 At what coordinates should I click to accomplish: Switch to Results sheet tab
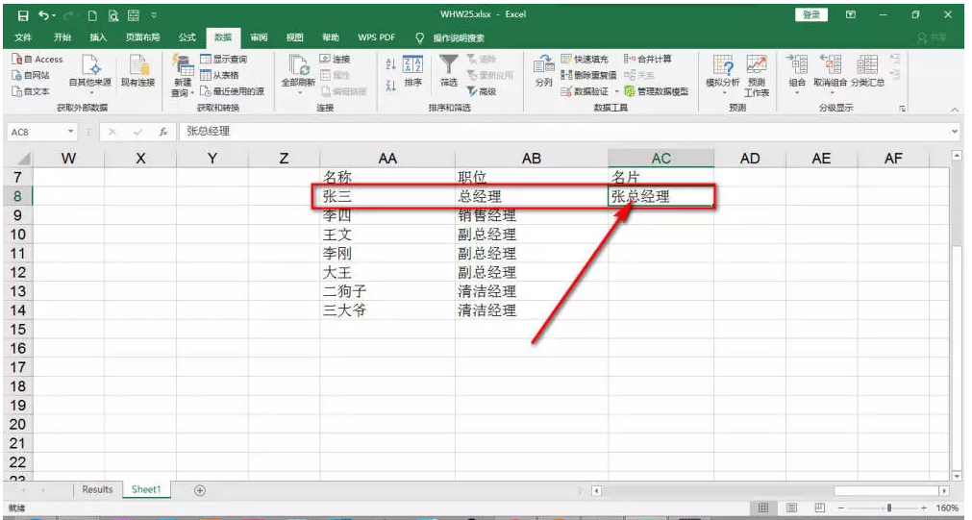[x=97, y=489]
